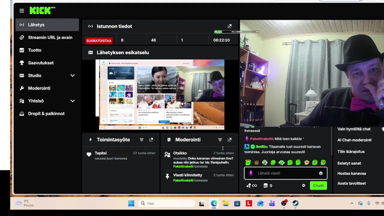Insert the halo green emote
This screenshot has height=216, width=384.
click(x=248, y=163)
